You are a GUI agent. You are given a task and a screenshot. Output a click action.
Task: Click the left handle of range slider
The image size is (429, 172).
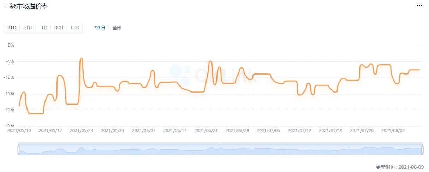[x=18, y=150]
